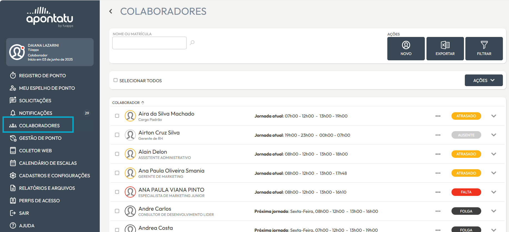This screenshot has width=509, height=232.
Task: Click the FILTRAR button
Action: point(484,49)
